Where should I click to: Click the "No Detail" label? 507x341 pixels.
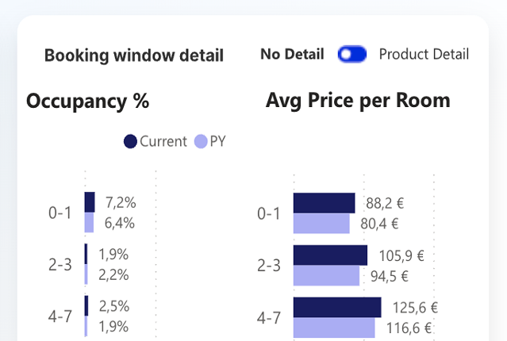coord(292,55)
